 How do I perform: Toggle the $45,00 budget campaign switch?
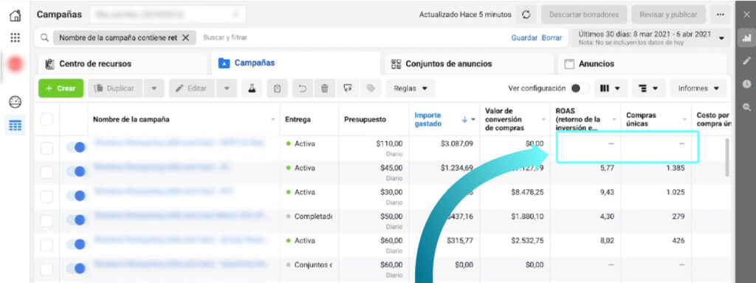coord(75,171)
